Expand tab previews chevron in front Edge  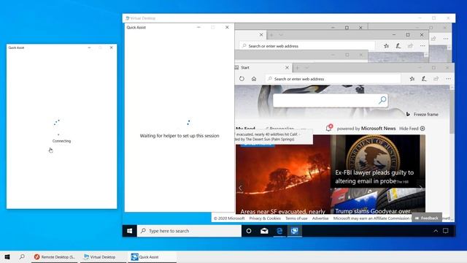click(306, 68)
